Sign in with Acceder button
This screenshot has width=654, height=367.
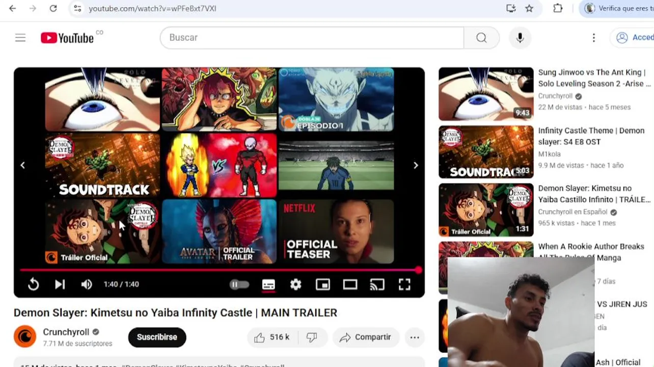point(634,38)
